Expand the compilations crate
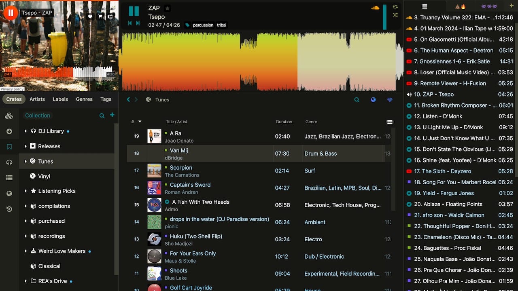Screen dimensions: 518x291 (x=25, y=206)
